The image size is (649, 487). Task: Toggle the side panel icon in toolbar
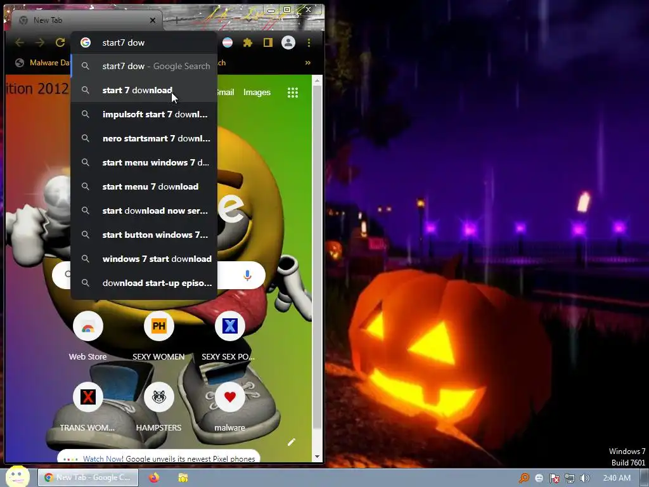pyautogui.click(x=268, y=42)
